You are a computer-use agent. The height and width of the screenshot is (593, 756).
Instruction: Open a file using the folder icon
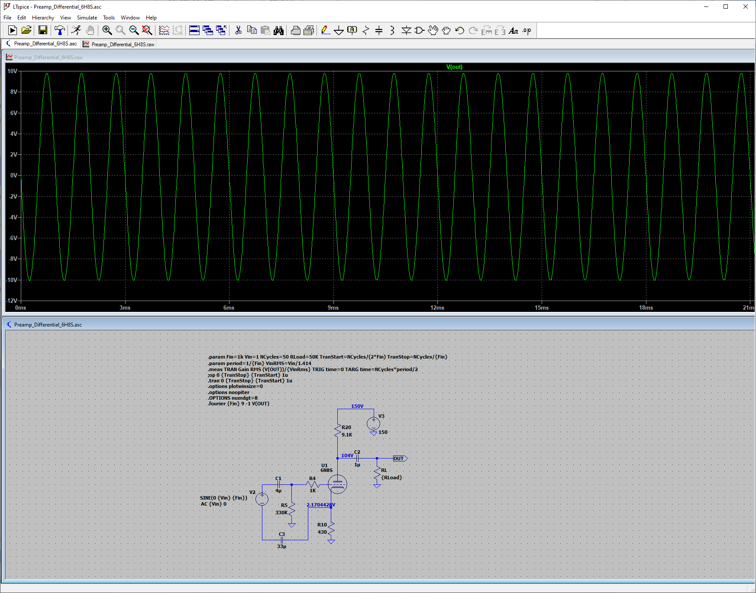[x=26, y=30]
